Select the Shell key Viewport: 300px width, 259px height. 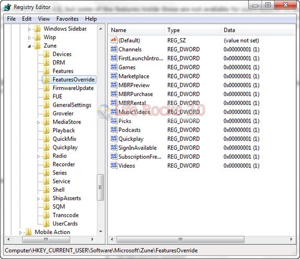pos(58,190)
